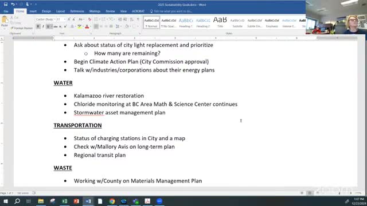Screen dimensions: 367x206
Task: Apply the No Spacing style
Action: (169, 23)
